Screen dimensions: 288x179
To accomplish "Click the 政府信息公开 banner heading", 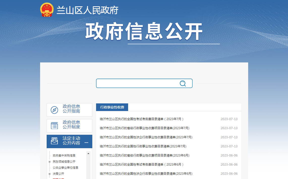I will [x=144, y=31].
